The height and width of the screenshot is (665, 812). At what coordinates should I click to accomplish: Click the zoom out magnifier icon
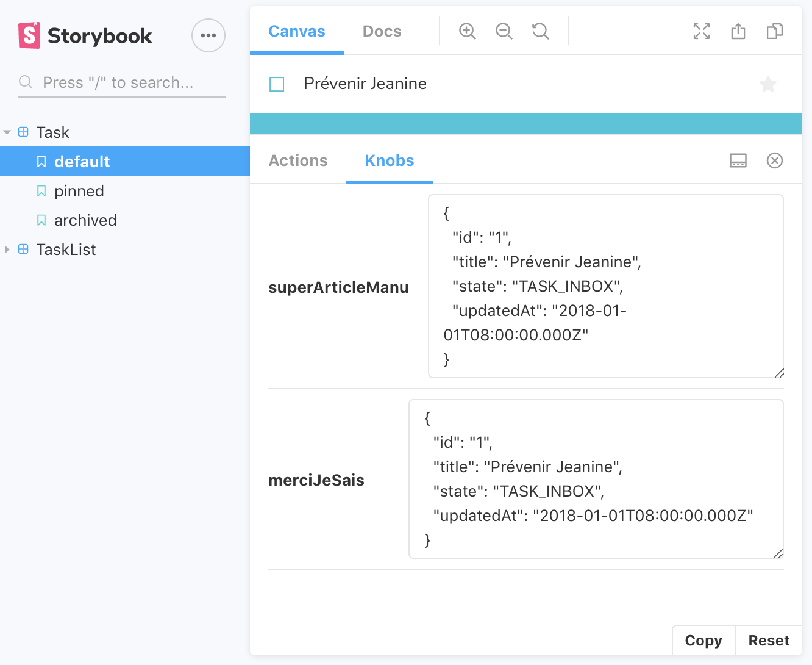pyautogui.click(x=504, y=31)
